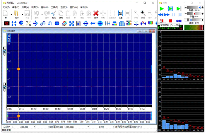205x133 pixels.
Task: Click the red X Delete icon
Action: (96, 13)
